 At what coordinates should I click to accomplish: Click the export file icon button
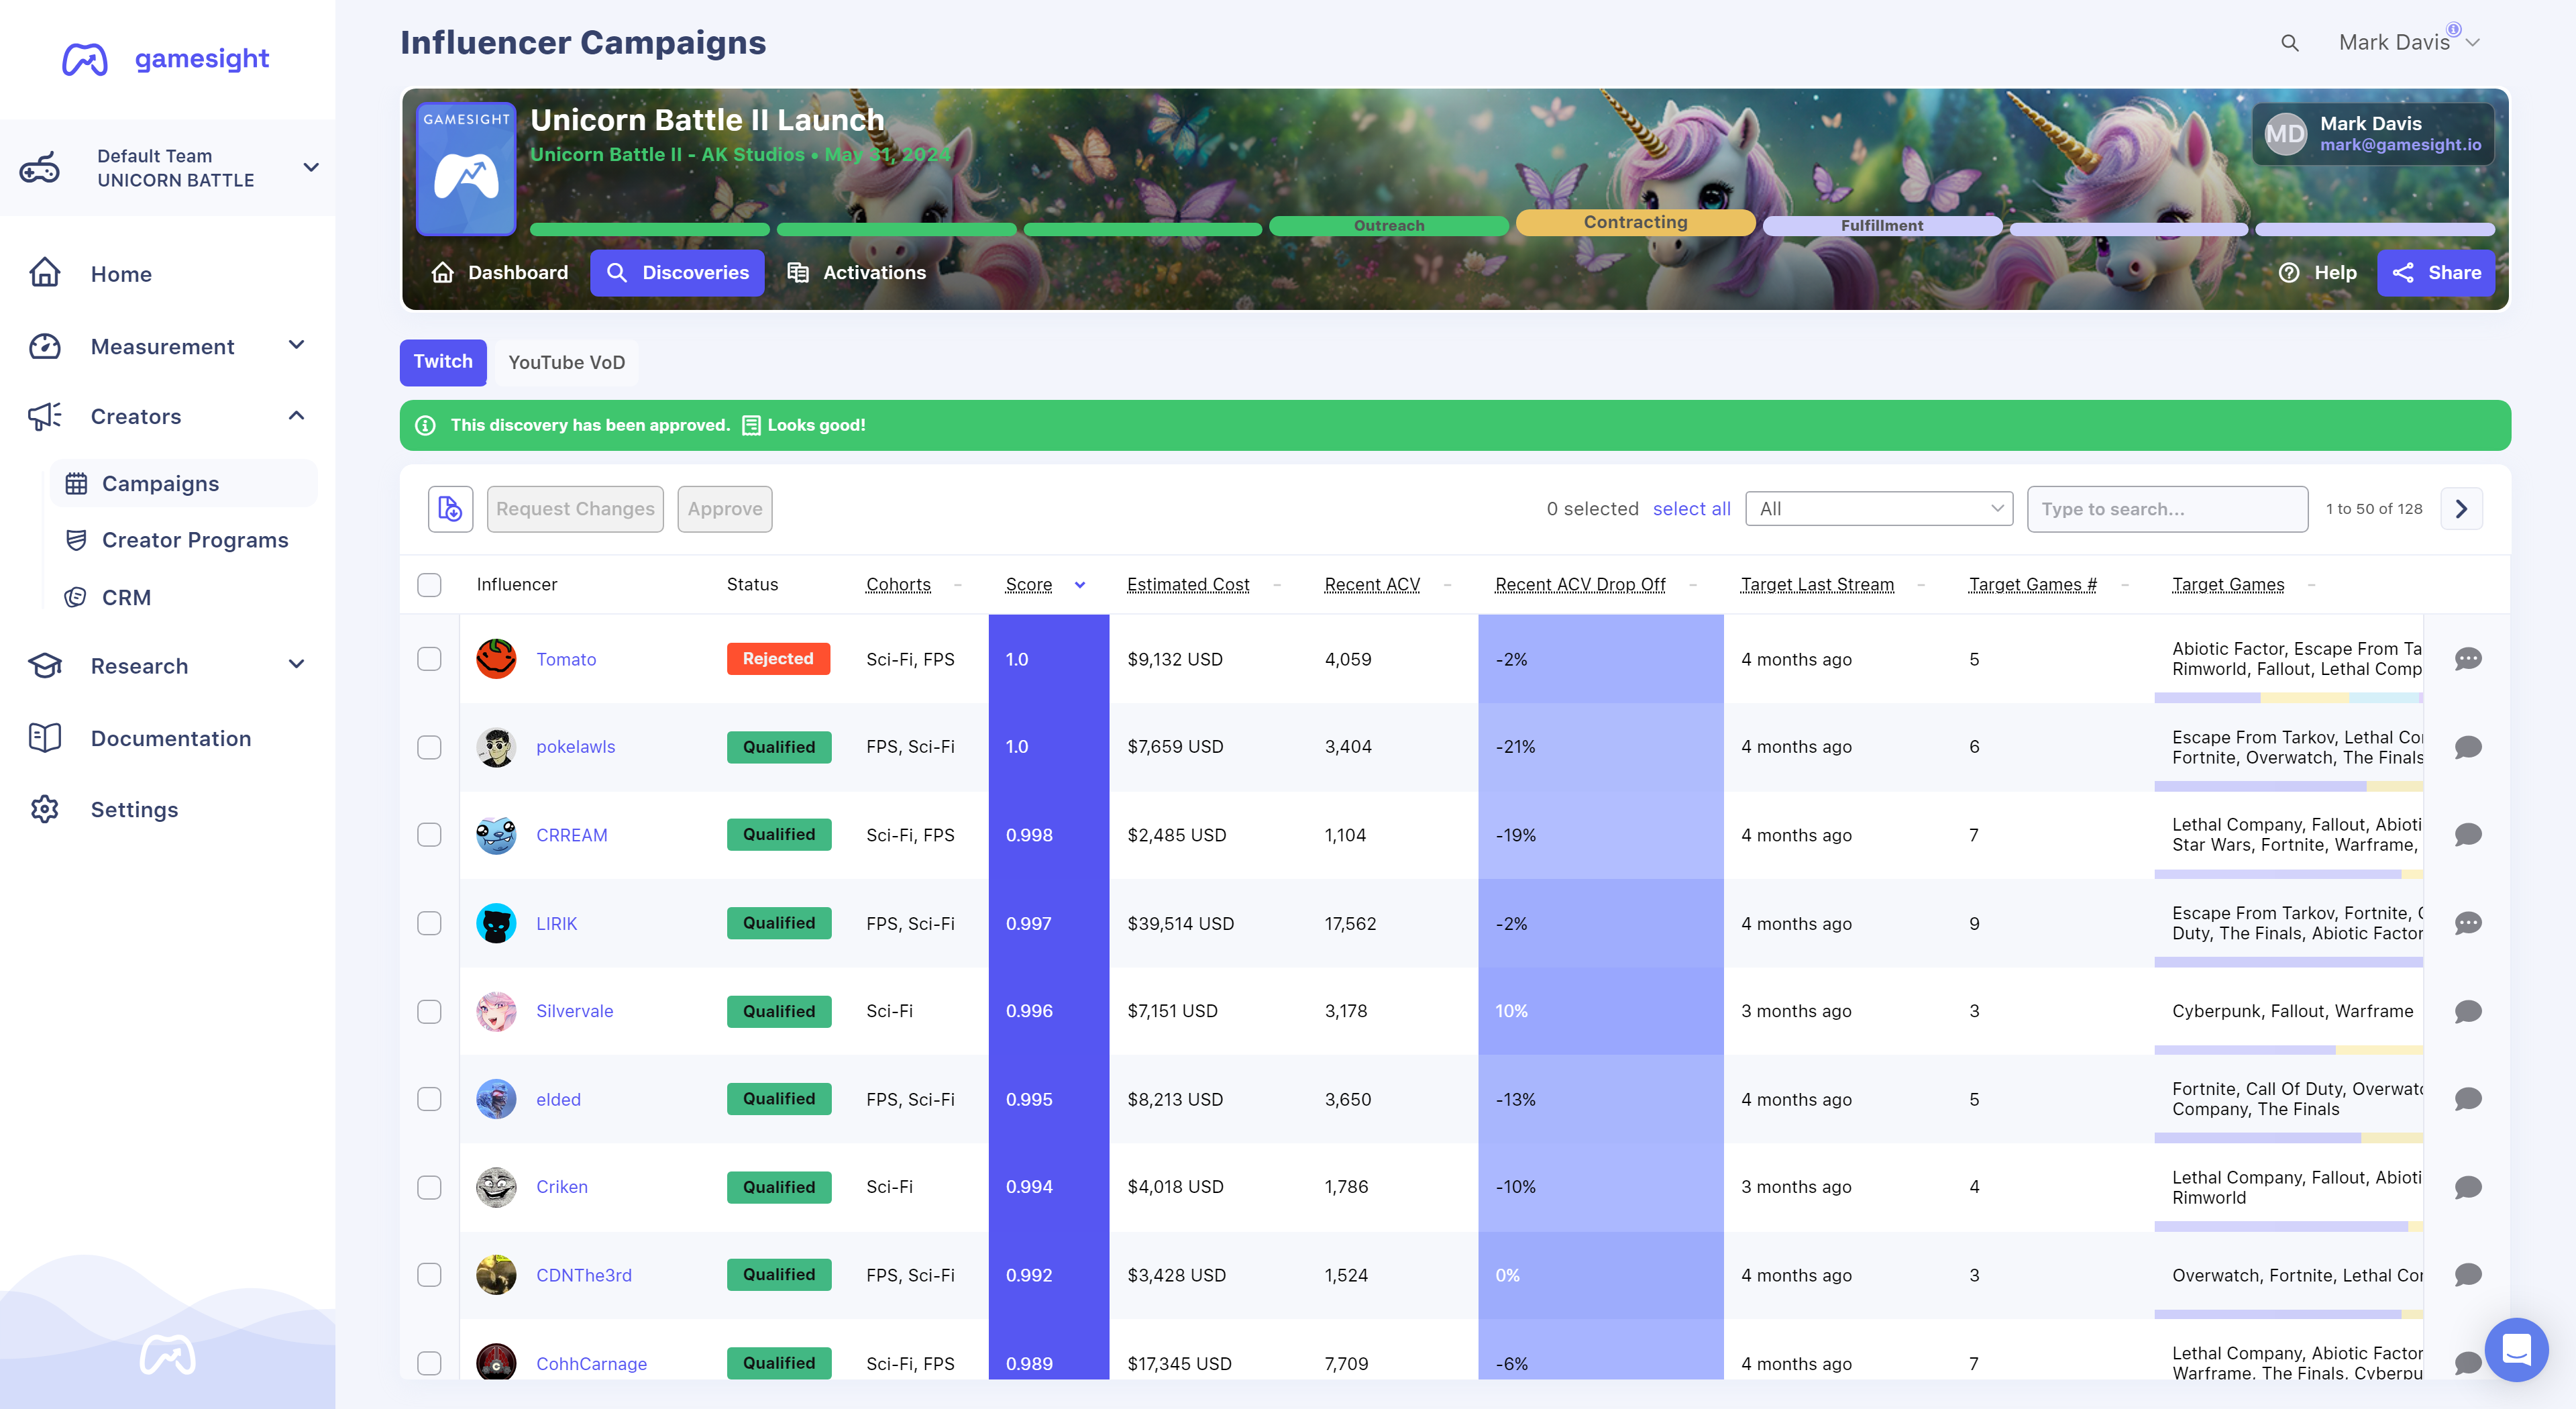point(450,509)
